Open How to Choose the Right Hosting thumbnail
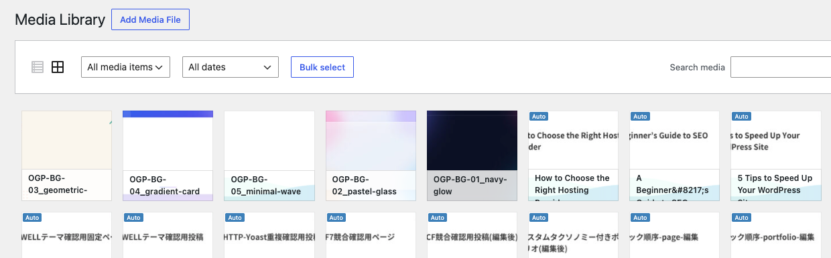Image resolution: width=831 pixels, height=258 pixels. click(574, 155)
